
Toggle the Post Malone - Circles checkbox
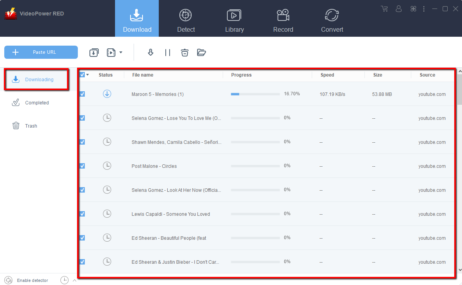(x=82, y=166)
